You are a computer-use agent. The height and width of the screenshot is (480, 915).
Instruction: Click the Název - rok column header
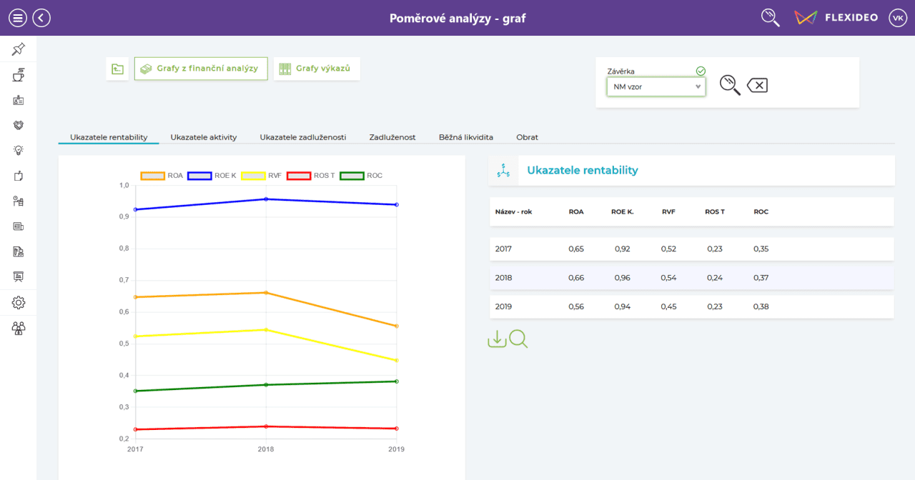(x=513, y=211)
